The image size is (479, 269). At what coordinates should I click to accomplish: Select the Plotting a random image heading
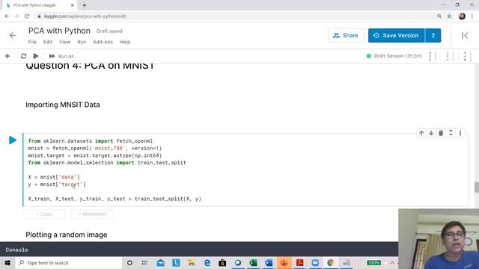tap(67, 235)
